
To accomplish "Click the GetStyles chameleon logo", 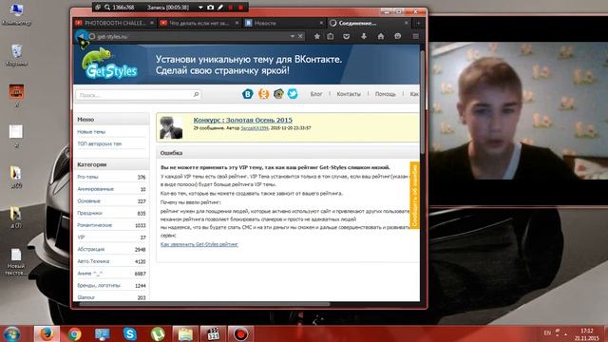I will coord(109,64).
